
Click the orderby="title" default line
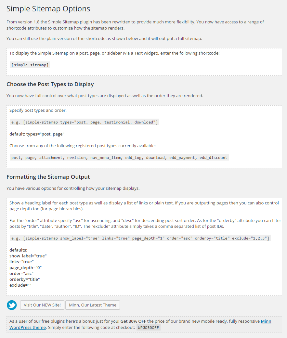point(25,279)
